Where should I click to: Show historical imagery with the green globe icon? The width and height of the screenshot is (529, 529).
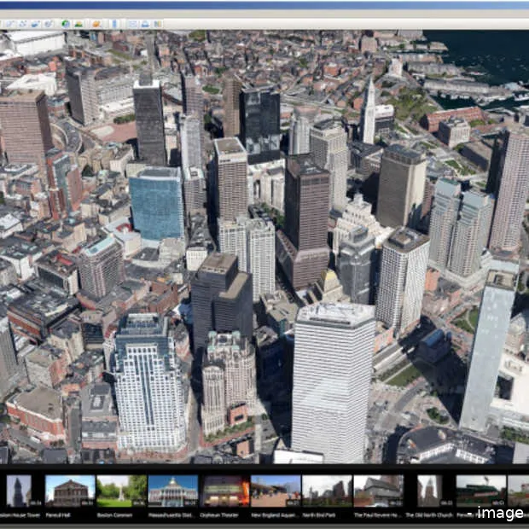(66, 24)
